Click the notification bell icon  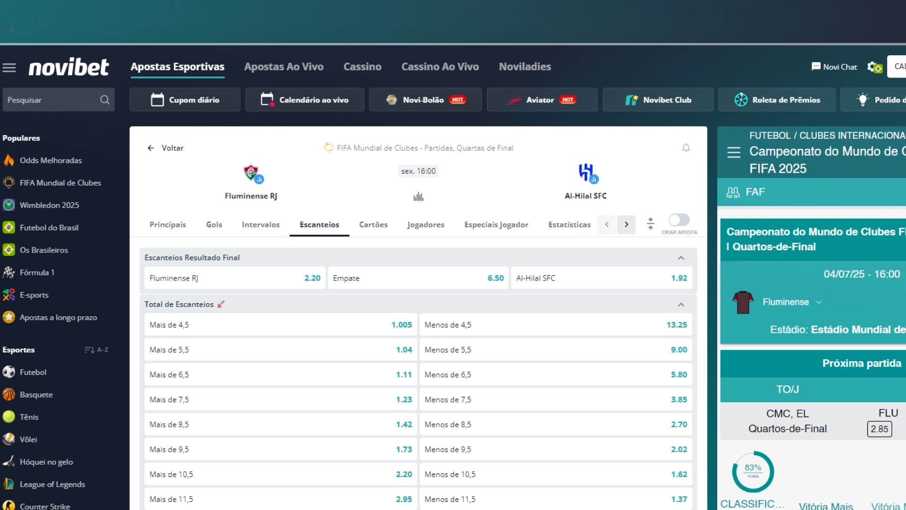[686, 148]
